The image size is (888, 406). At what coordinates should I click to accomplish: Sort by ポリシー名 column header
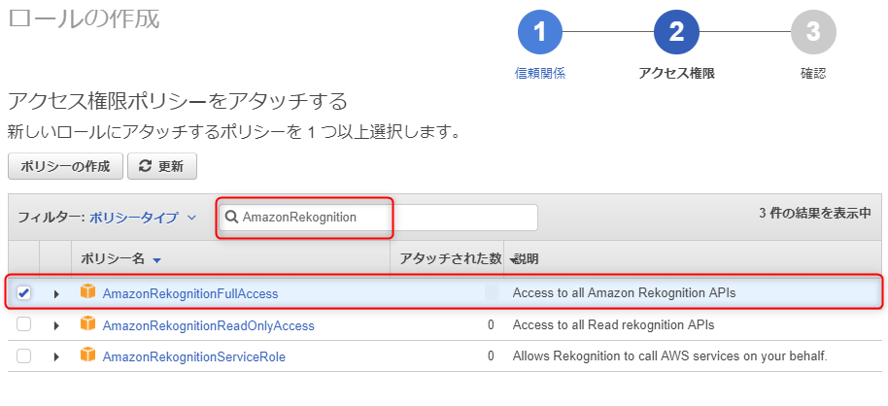(x=120, y=259)
